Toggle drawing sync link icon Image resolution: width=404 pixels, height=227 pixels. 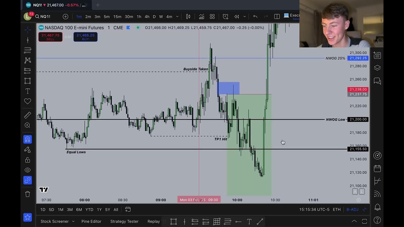coord(27,180)
